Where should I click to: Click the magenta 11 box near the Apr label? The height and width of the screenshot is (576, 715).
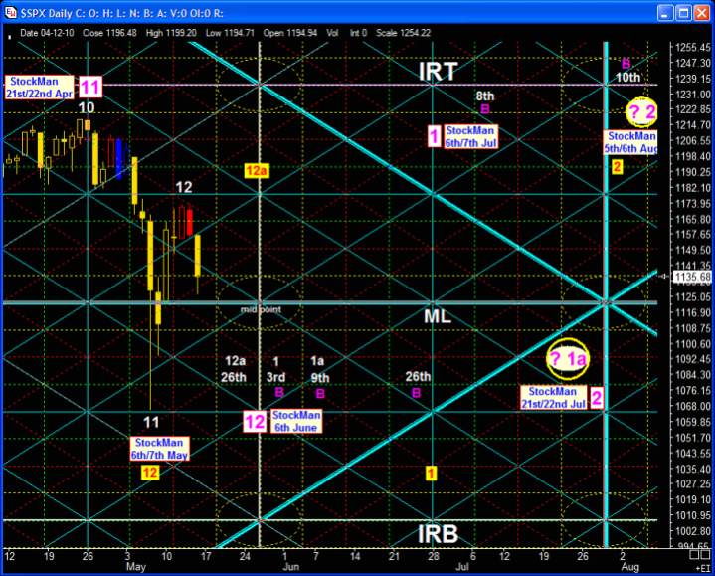(x=90, y=85)
